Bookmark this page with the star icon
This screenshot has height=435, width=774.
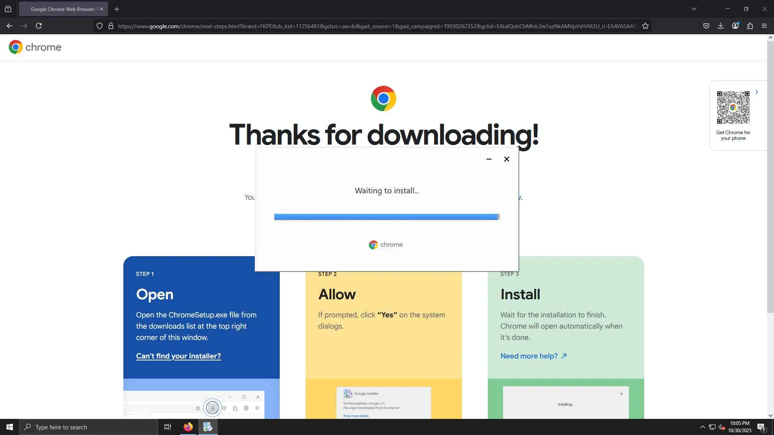pyautogui.click(x=645, y=26)
